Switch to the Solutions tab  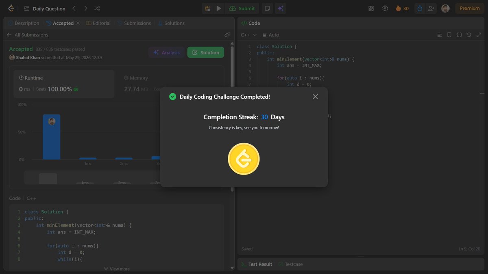pos(171,23)
